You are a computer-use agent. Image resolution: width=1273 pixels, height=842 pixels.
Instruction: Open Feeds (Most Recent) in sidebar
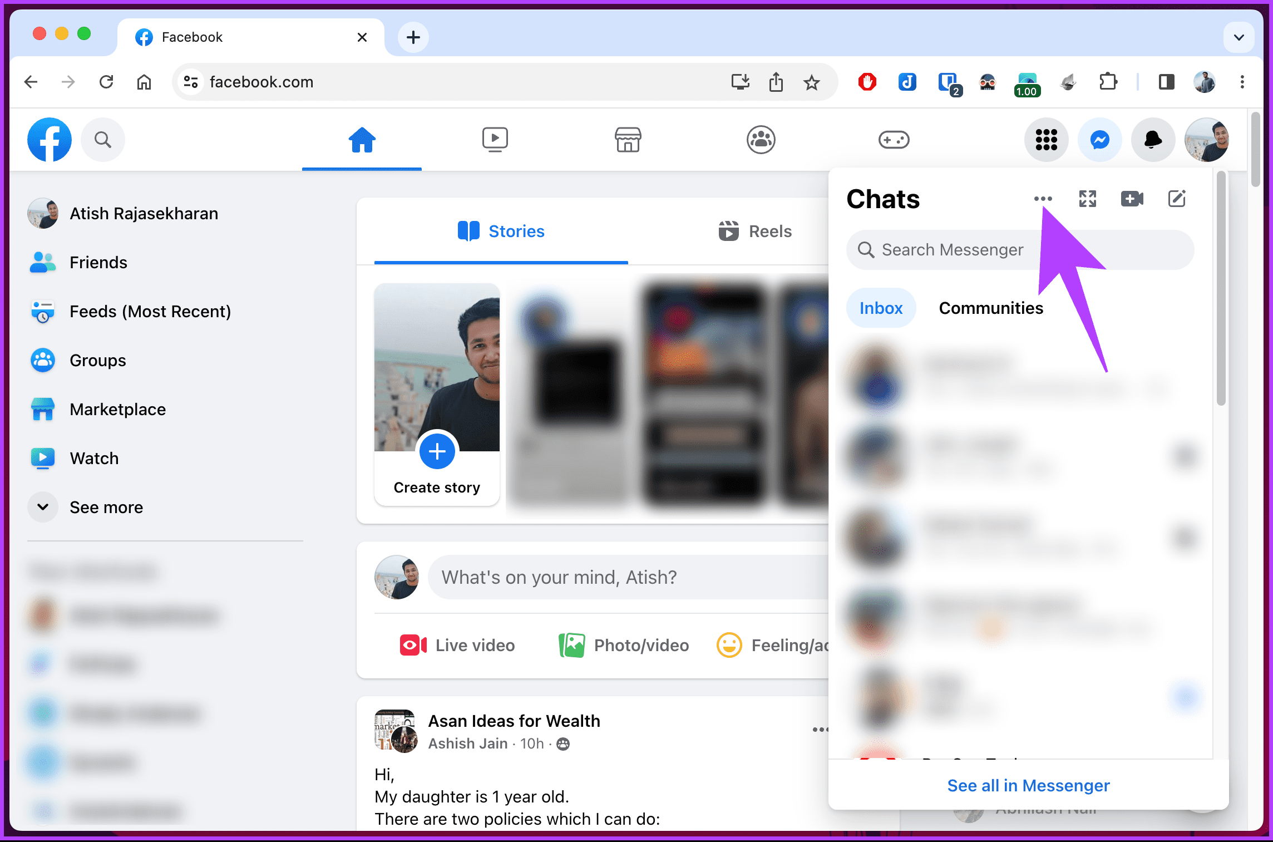(130, 312)
